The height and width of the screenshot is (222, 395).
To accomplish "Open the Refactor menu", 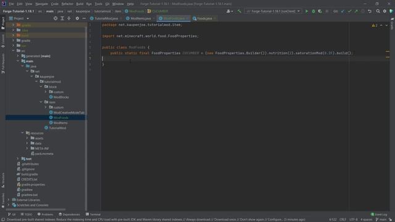I will point(67,4).
